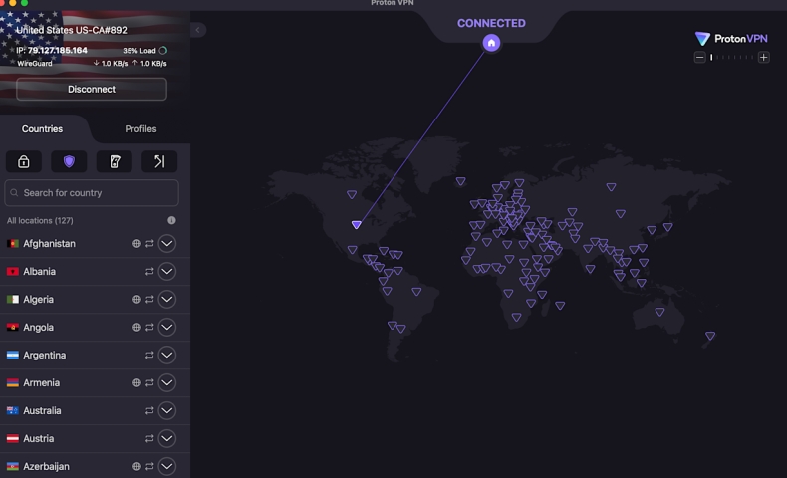Collapse the sidebar with the chevron arrow

coord(197,30)
